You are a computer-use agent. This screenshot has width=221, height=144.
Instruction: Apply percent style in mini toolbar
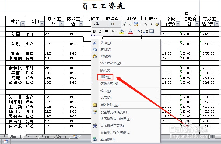point(145,24)
